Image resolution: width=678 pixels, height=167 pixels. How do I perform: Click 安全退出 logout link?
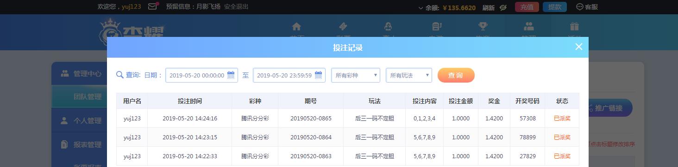pyautogui.click(x=236, y=7)
